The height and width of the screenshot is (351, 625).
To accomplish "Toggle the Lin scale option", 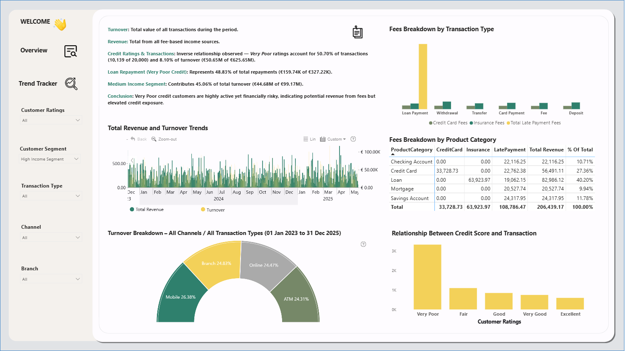I will tap(310, 139).
